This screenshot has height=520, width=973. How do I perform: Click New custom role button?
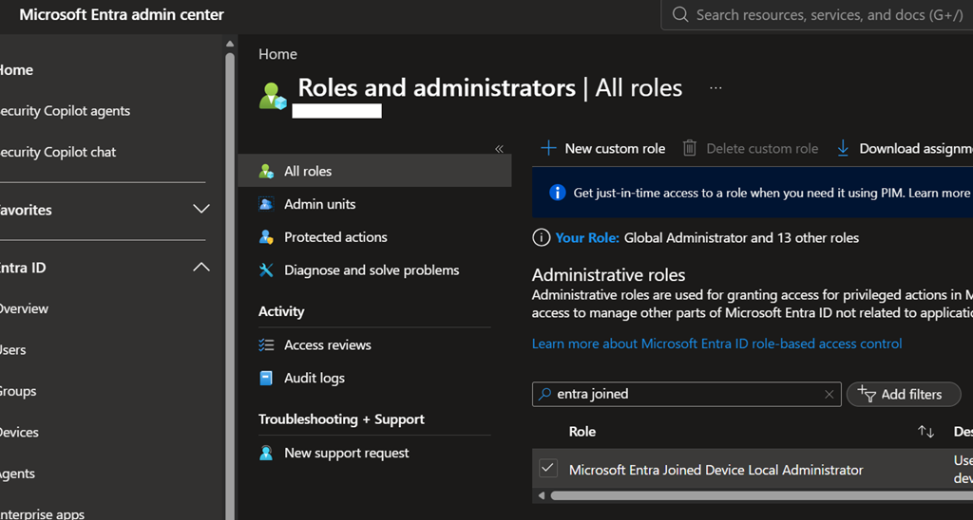click(x=602, y=149)
